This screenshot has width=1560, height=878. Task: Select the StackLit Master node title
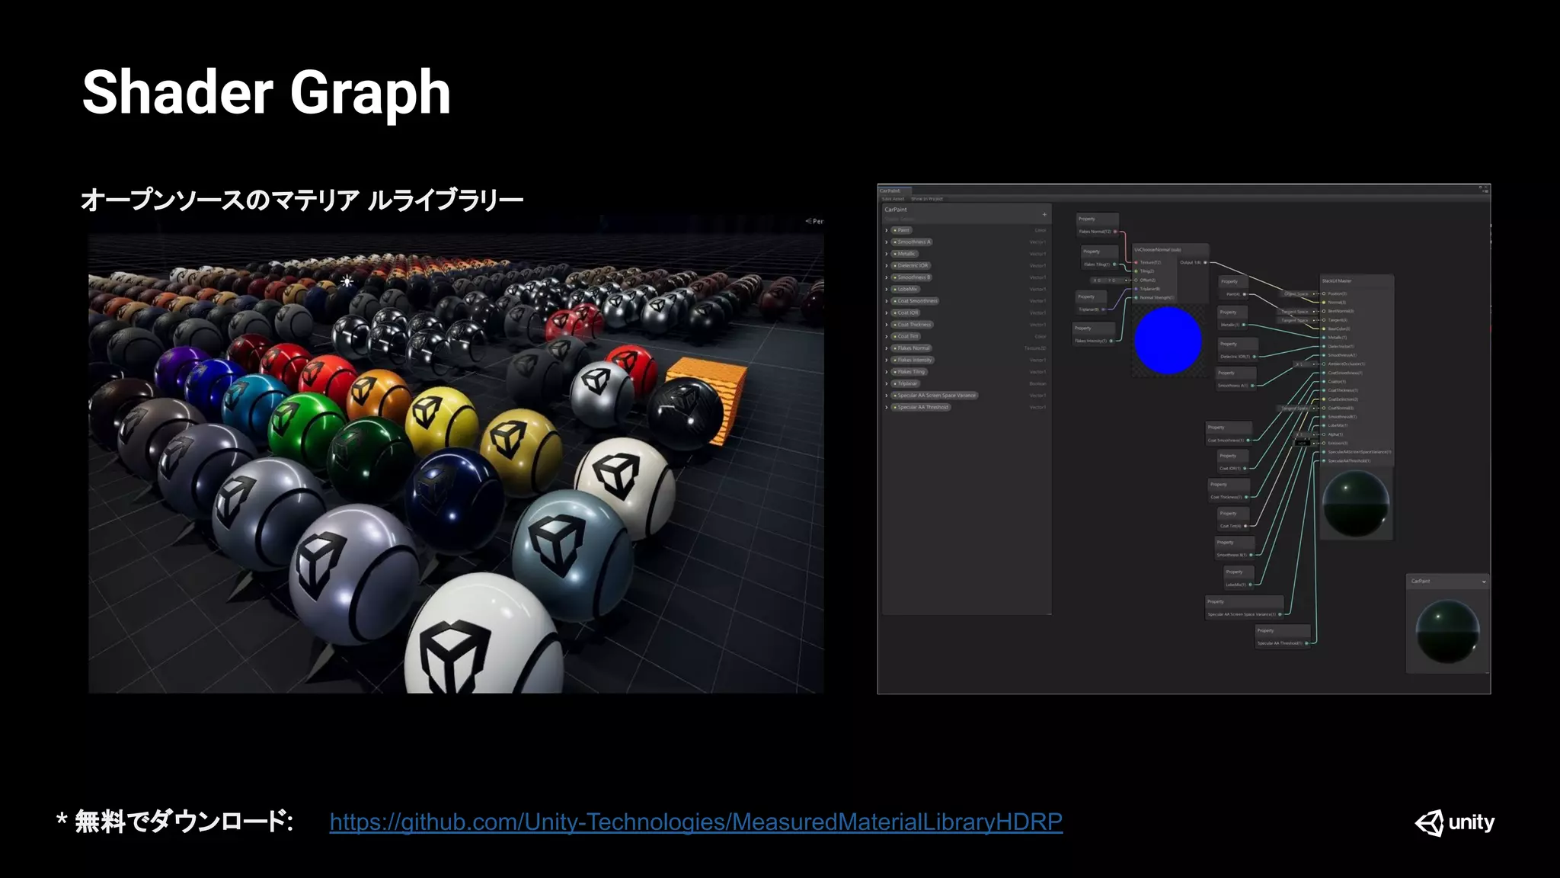(1337, 281)
